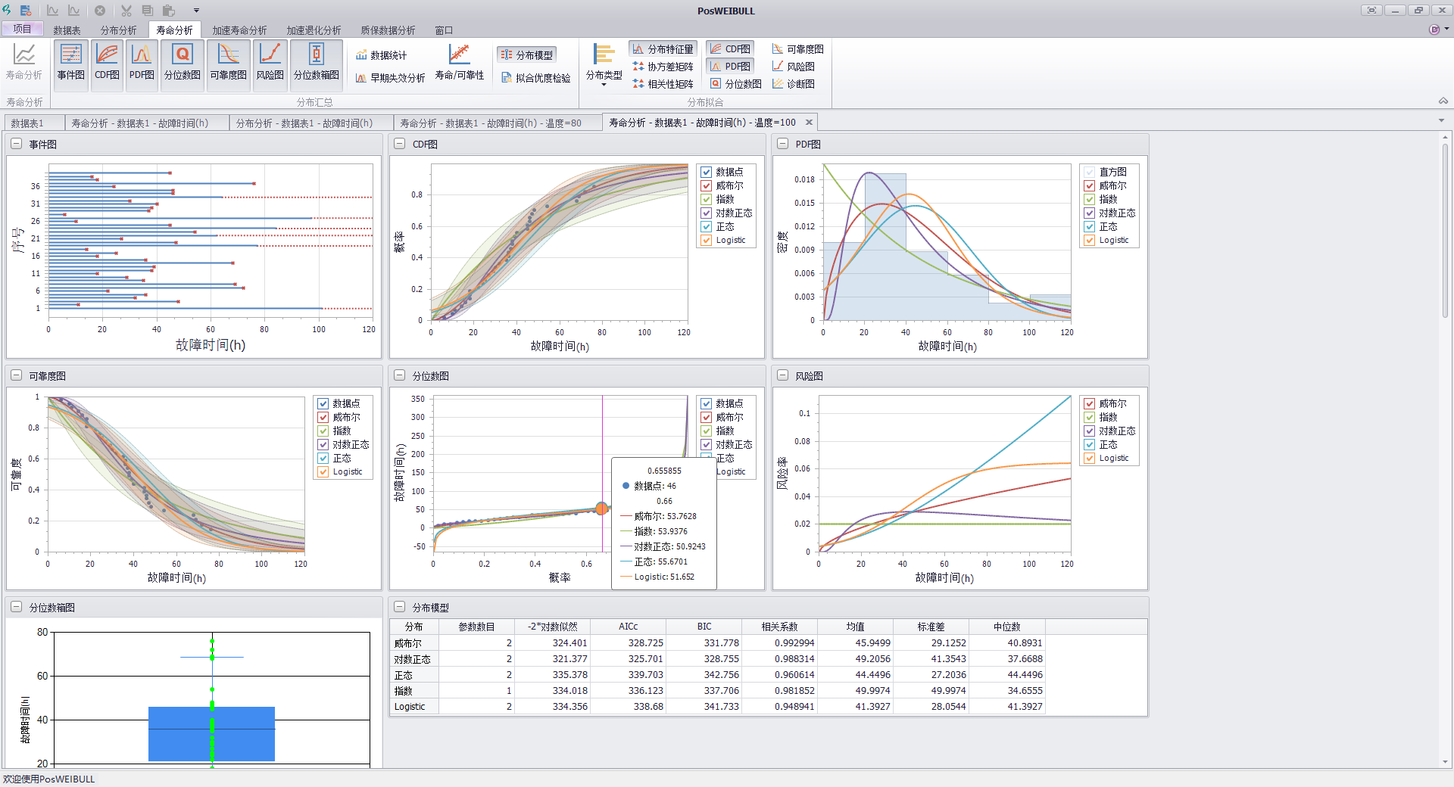This screenshot has width=1454, height=787.
Task: Sort table by the BIC column header
Action: tap(704, 627)
